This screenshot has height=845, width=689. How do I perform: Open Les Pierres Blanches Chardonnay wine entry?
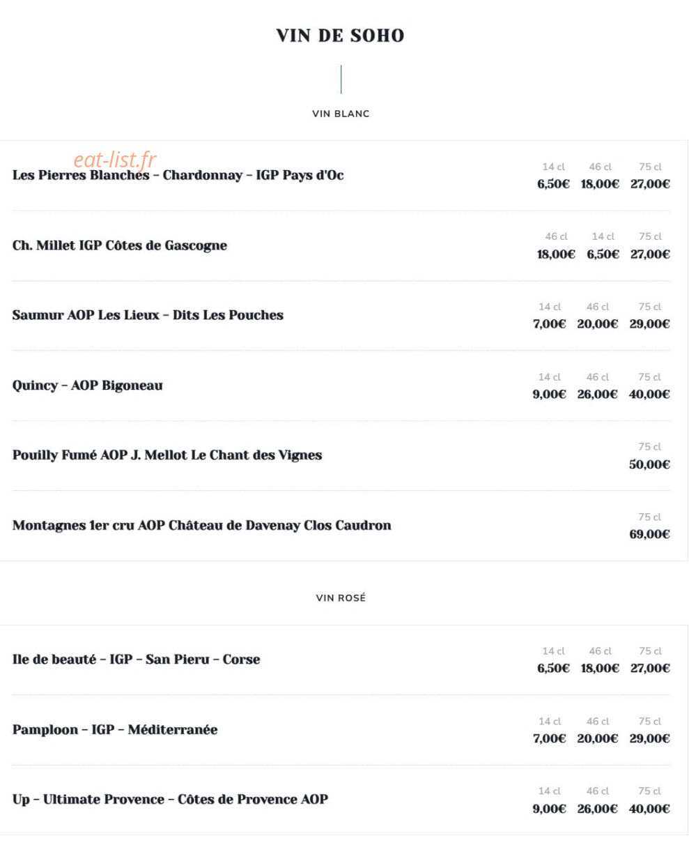178,176
